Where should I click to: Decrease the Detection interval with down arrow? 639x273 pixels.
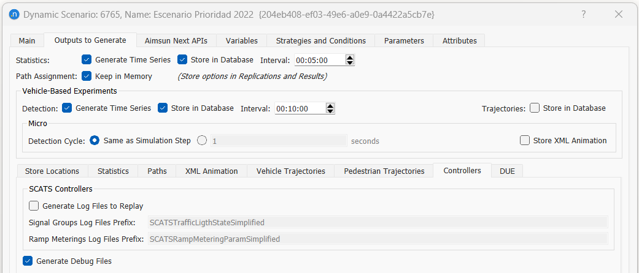[x=330, y=111]
